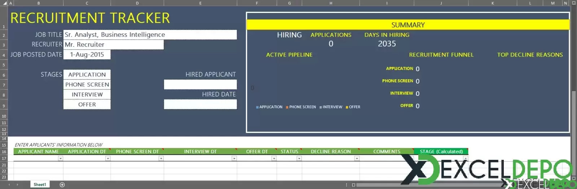This screenshot has height=189, width=577.
Task: Click the horizontal scrollbar left arrow
Action: 354,185
